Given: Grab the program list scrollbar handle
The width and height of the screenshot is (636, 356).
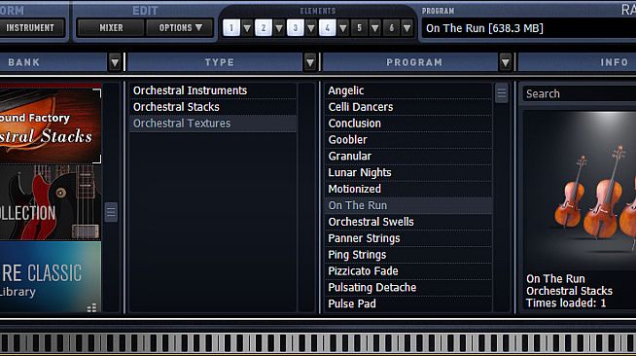Looking at the screenshot, I should coord(502,93).
